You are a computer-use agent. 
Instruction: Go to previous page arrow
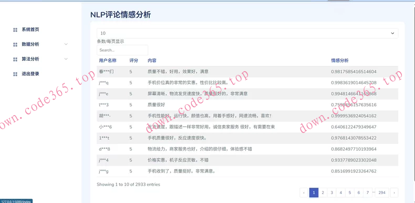[x=304, y=193]
